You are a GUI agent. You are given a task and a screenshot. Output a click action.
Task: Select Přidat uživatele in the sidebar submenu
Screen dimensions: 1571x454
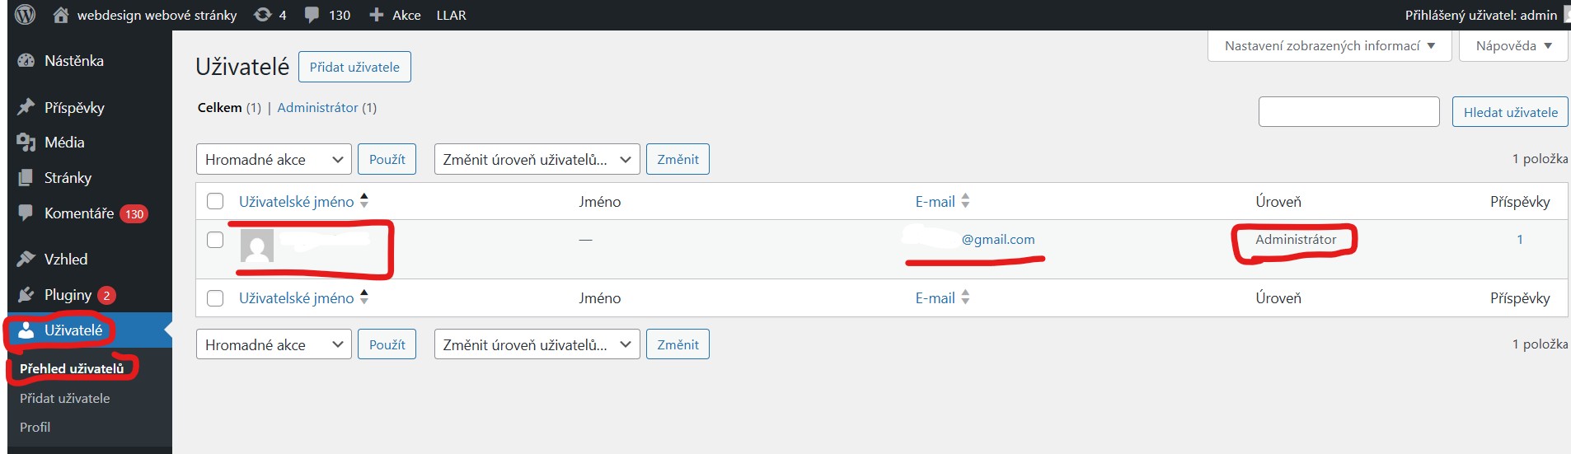pos(65,399)
